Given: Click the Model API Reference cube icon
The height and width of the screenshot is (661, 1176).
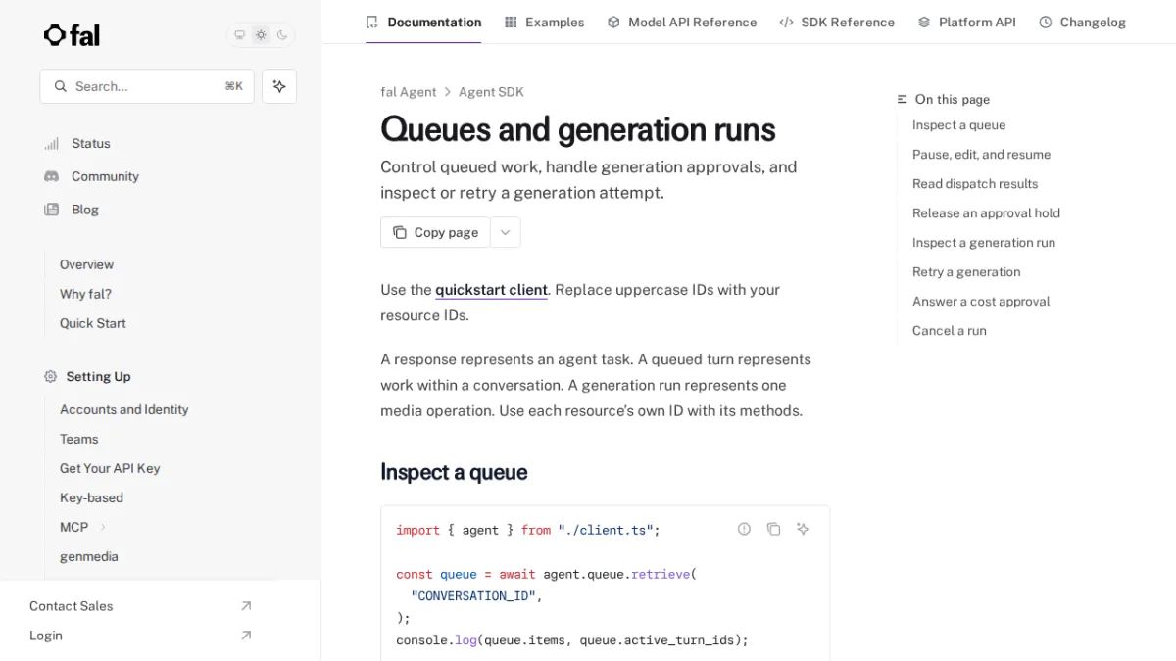Looking at the screenshot, I should tap(613, 22).
